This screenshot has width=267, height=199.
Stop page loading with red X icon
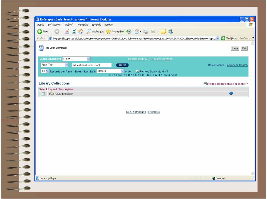point(67,31)
